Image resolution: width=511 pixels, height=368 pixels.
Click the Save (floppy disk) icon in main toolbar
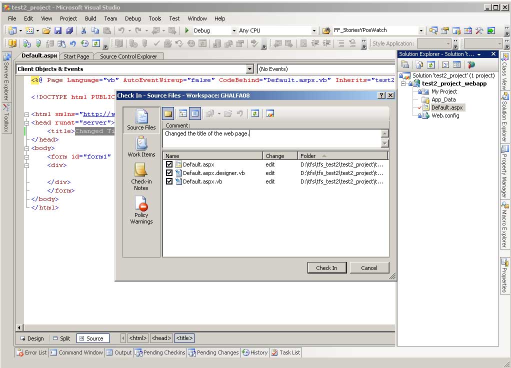click(x=58, y=30)
